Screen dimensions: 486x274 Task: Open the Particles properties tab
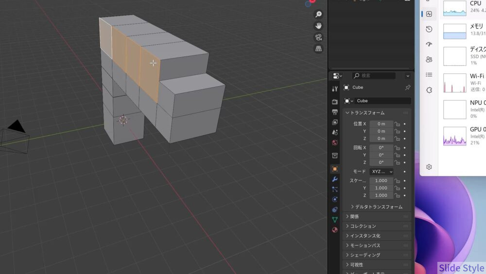point(335,189)
